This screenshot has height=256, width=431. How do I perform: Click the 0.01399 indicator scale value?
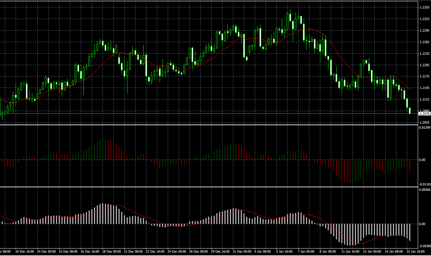(x=425, y=127)
